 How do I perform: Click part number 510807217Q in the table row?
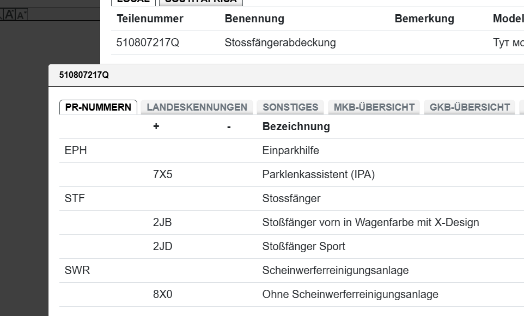pyautogui.click(x=148, y=42)
